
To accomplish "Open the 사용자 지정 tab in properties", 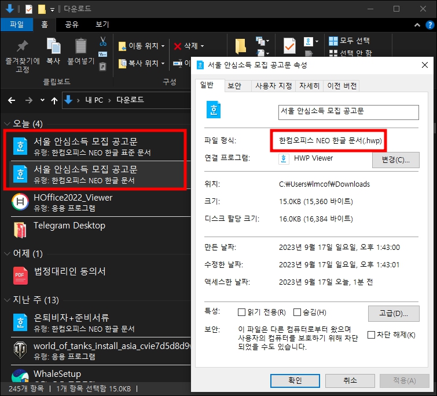I will (x=273, y=86).
